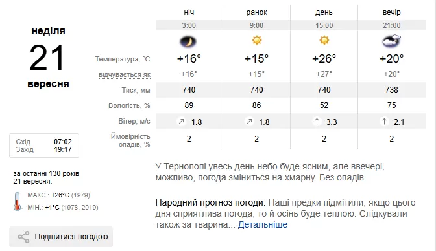Select the вечір column header
Viewport: 436px width, 251px height.
[x=391, y=12]
